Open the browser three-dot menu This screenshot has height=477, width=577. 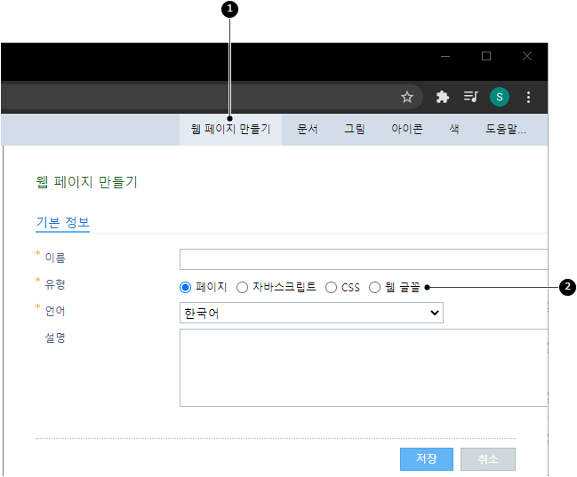click(528, 97)
